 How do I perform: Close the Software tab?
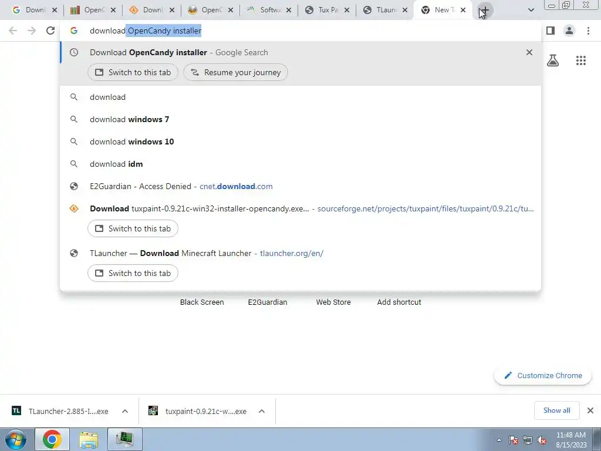coord(288,11)
